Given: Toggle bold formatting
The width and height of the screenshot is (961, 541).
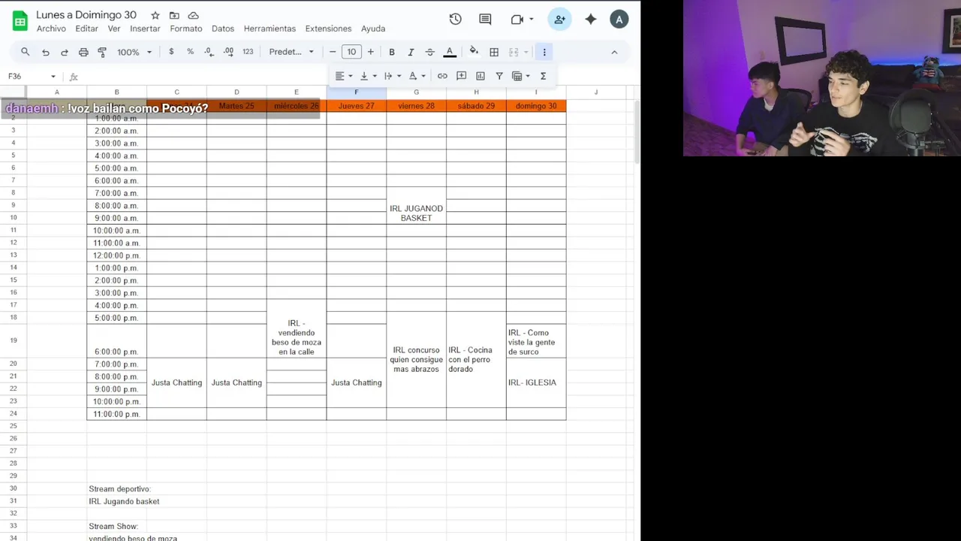Looking at the screenshot, I should click(392, 52).
